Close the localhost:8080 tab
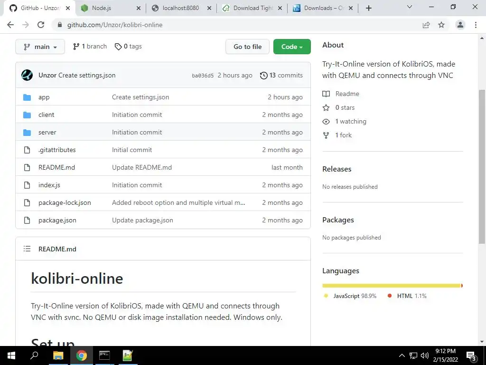The height and width of the screenshot is (365, 486). pyautogui.click(x=209, y=8)
